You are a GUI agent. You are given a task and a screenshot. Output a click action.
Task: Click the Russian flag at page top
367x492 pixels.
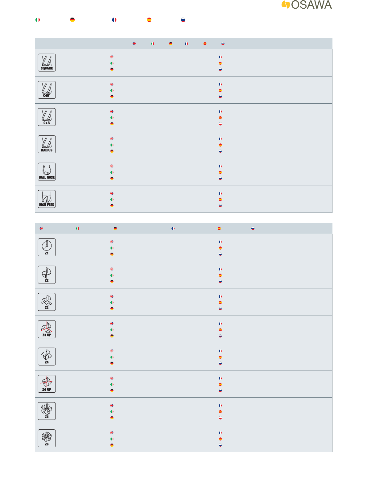pyautogui.click(x=183, y=20)
